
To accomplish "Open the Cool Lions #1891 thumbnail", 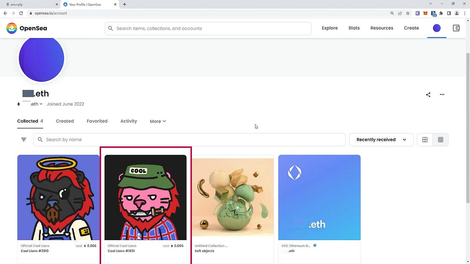I will (145, 198).
